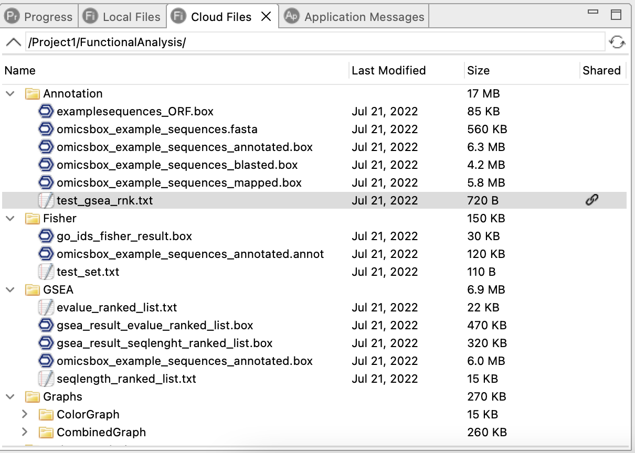Expand the CombinedGraph folder
The image size is (635, 453).
24,433
